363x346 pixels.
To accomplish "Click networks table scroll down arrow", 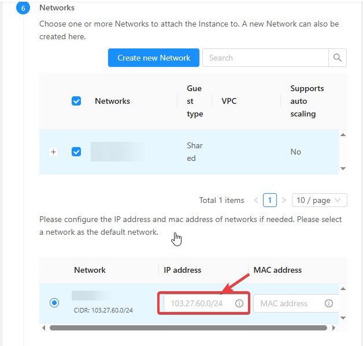I will 343,168.
